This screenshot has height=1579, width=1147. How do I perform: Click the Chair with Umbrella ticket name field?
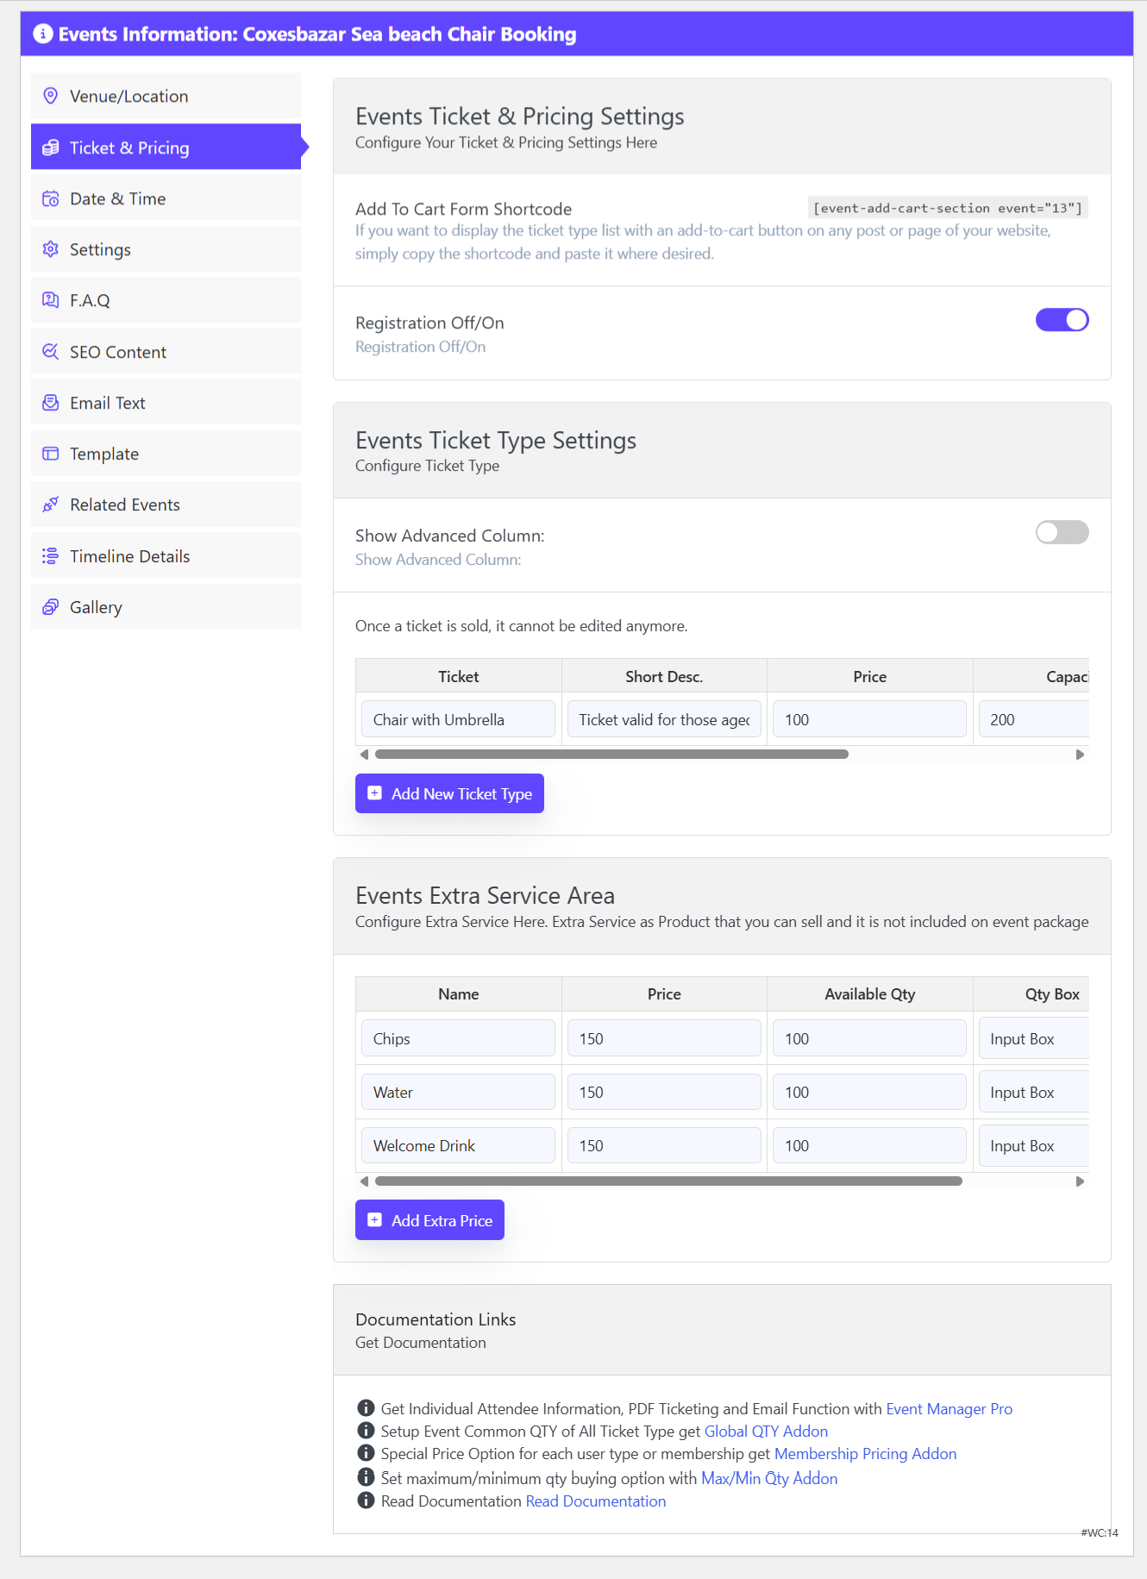coord(458,720)
